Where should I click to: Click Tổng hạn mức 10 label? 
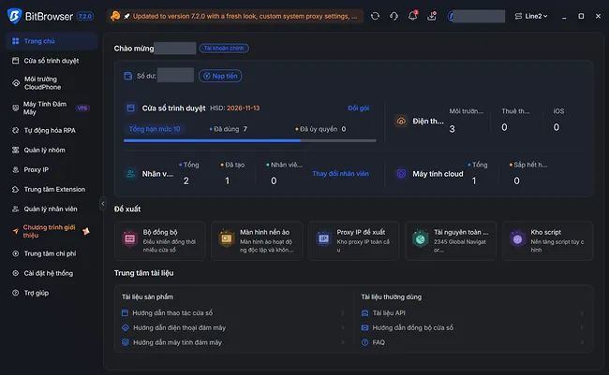pos(155,129)
